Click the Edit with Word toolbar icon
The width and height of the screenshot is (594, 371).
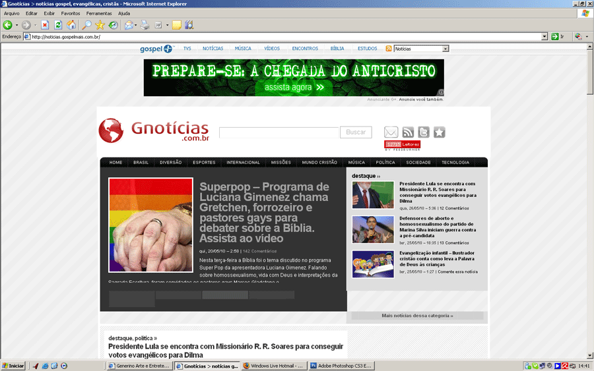coord(158,25)
